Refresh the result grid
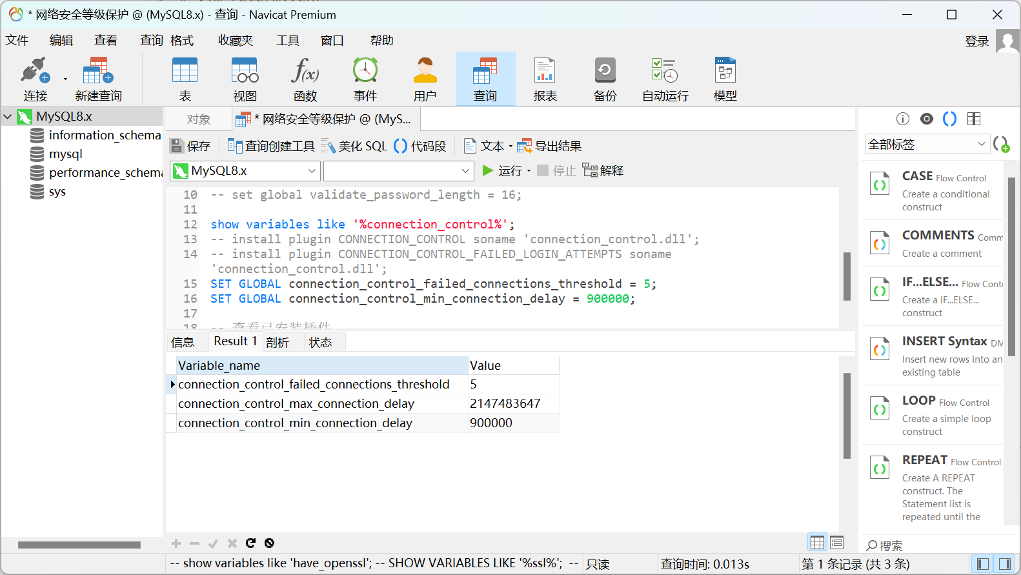This screenshot has width=1021, height=575. click(250, 543)
